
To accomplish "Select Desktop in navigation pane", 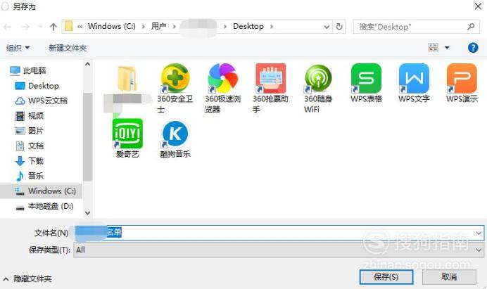I will tap(37, 86).
